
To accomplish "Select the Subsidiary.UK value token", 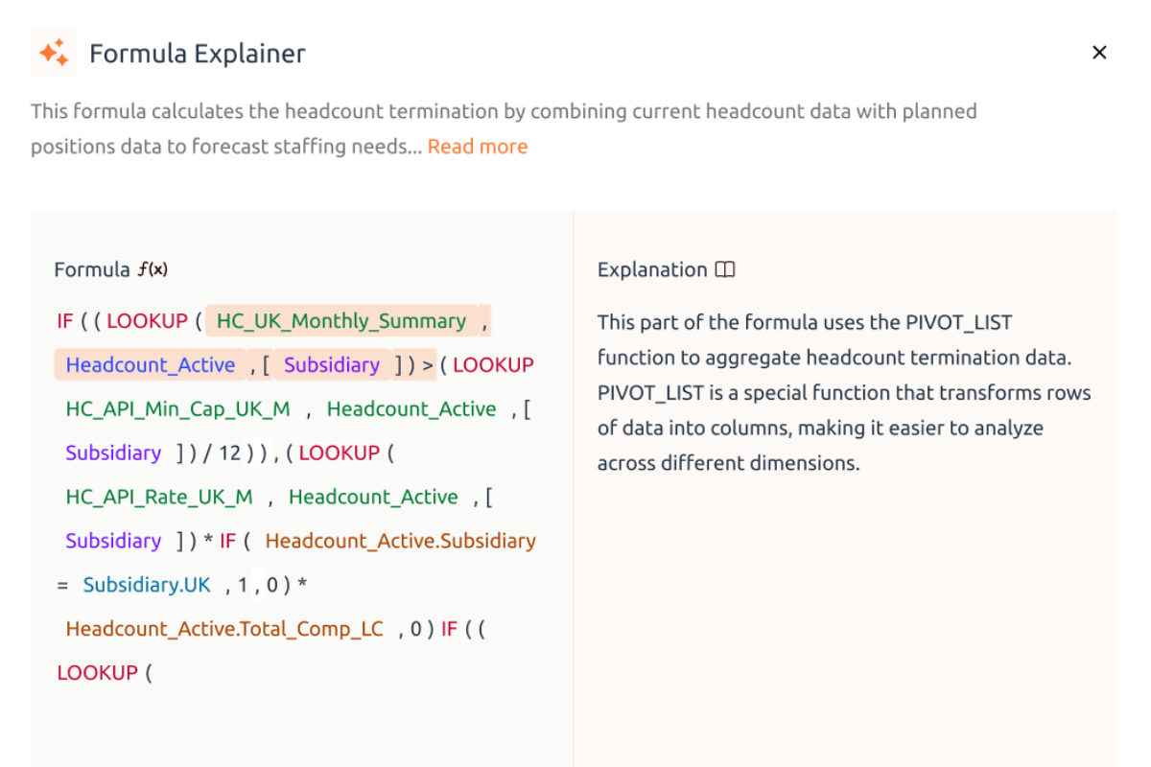I will tap(147, 584).
